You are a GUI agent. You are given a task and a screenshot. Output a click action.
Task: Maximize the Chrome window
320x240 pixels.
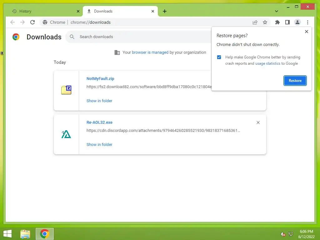pyautogui.click(x=297, y=7)
